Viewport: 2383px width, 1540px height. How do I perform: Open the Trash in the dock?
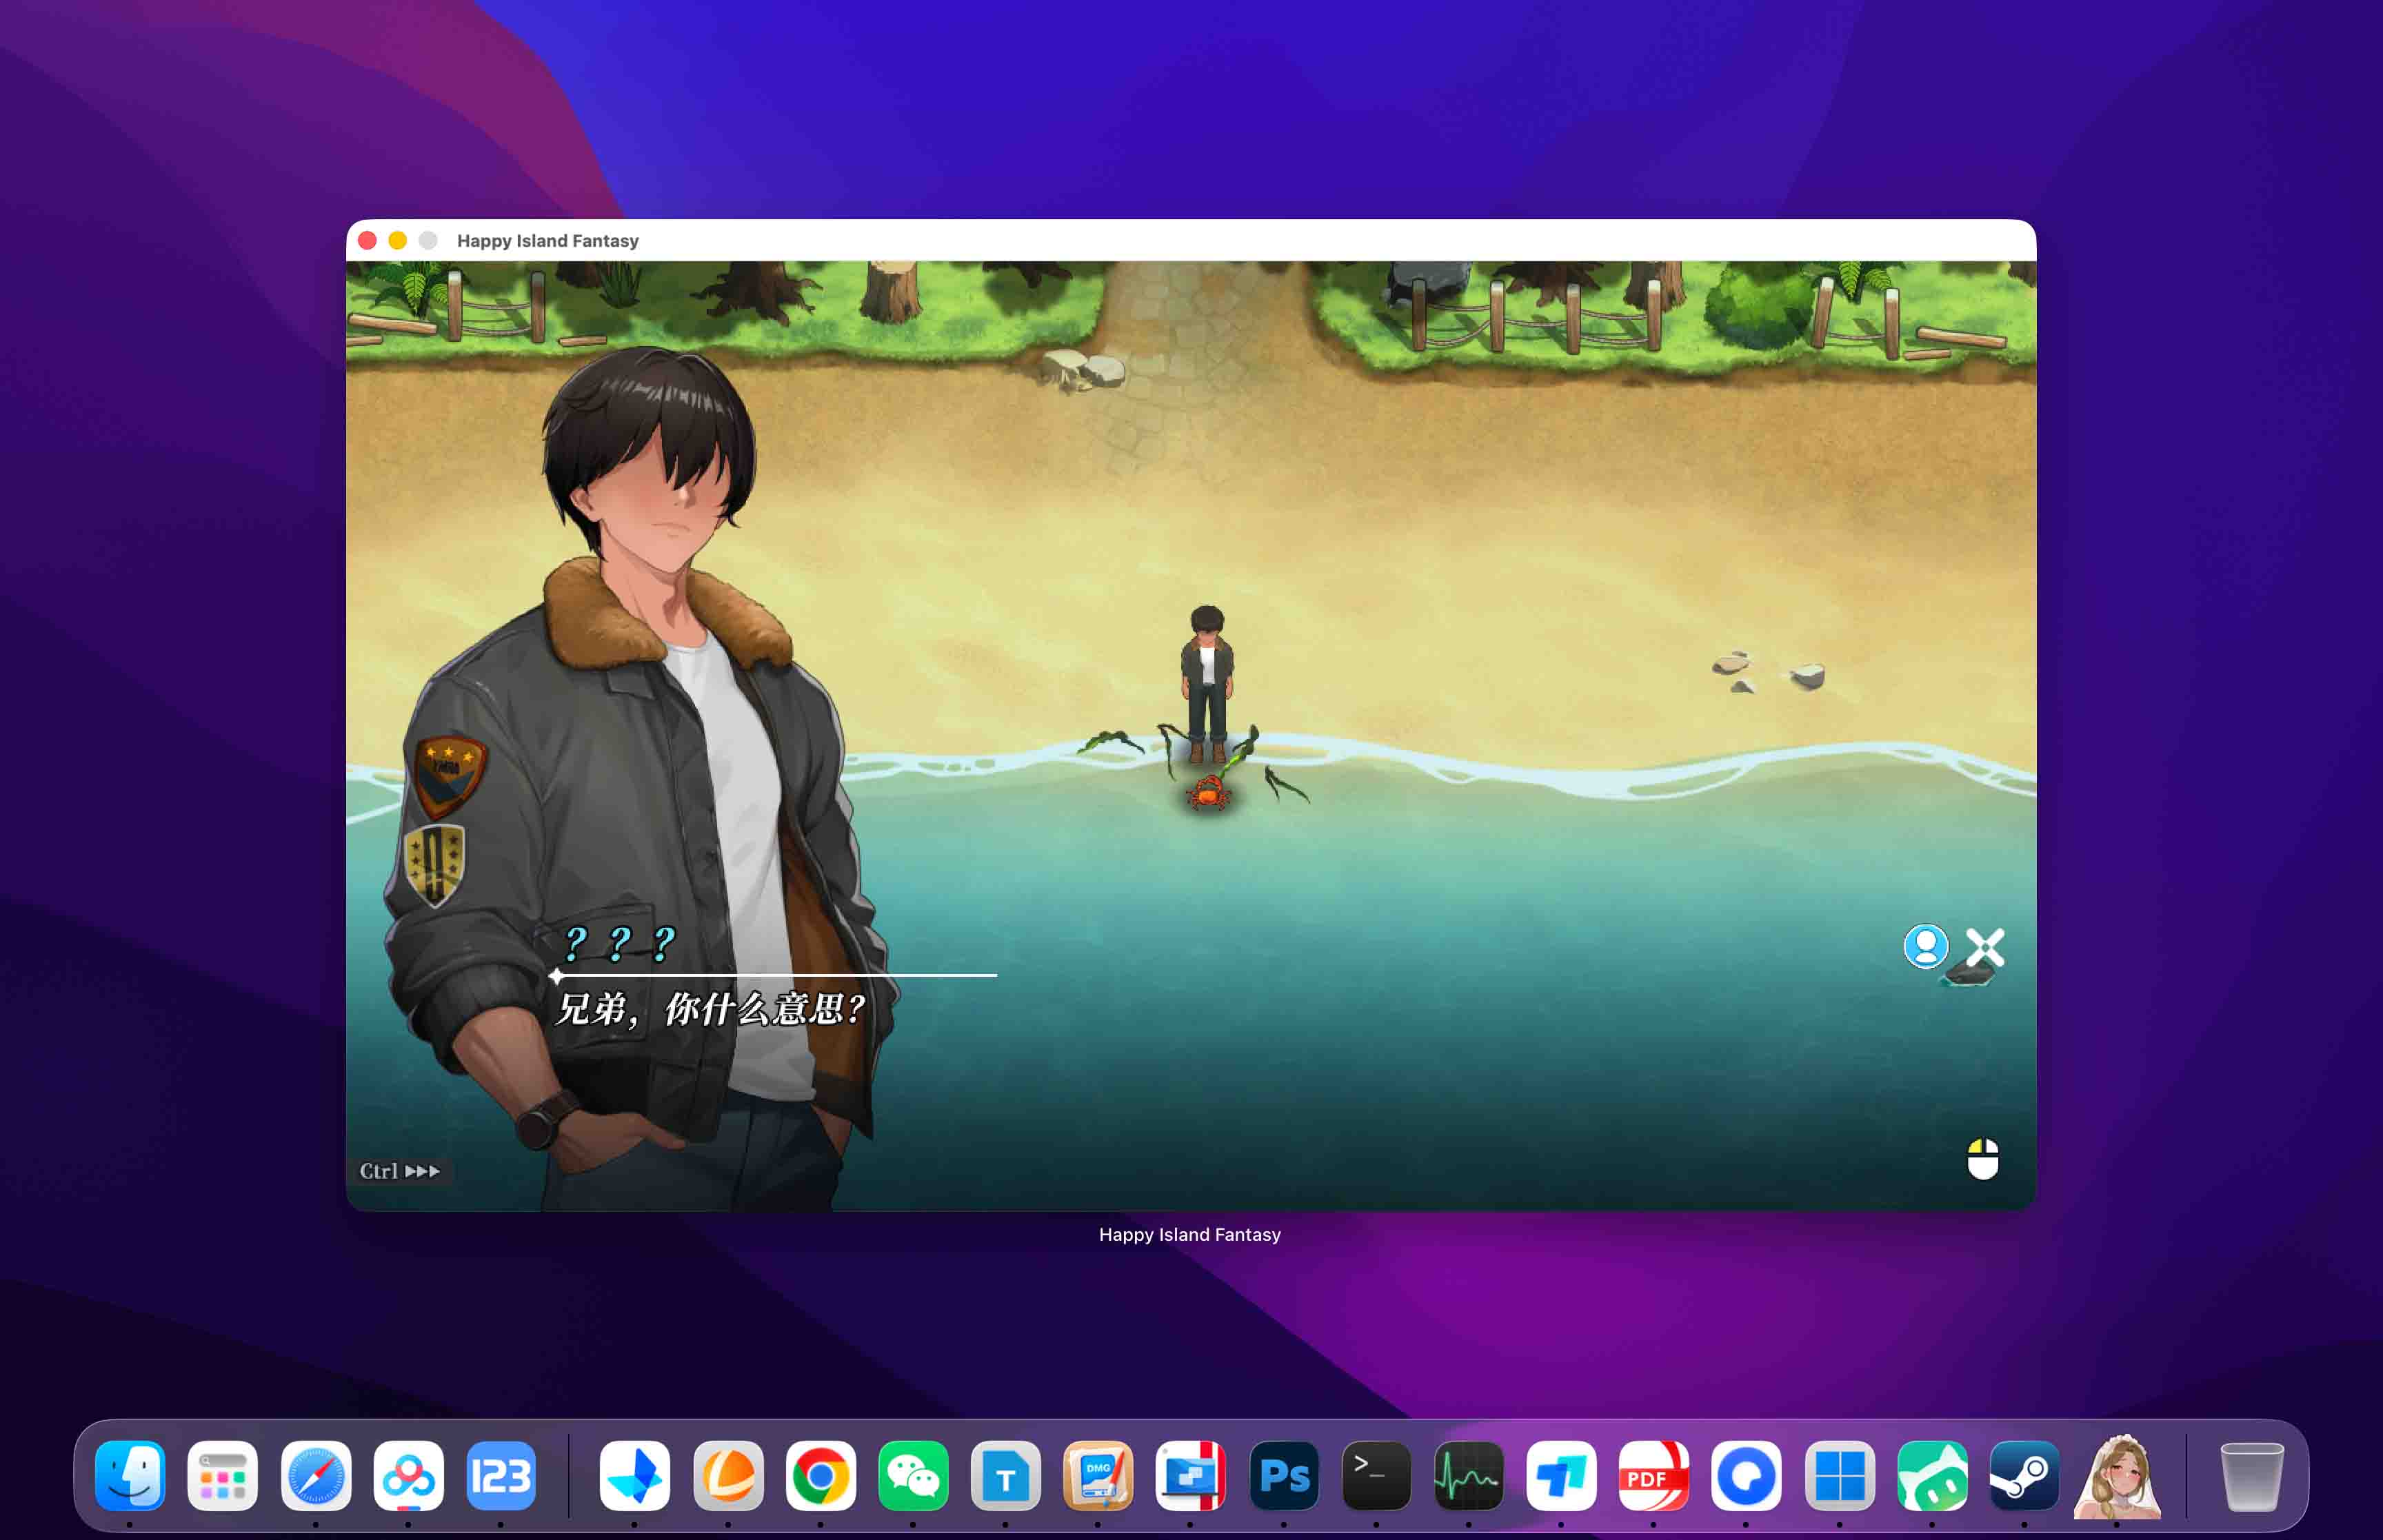coord(2251,1476)
